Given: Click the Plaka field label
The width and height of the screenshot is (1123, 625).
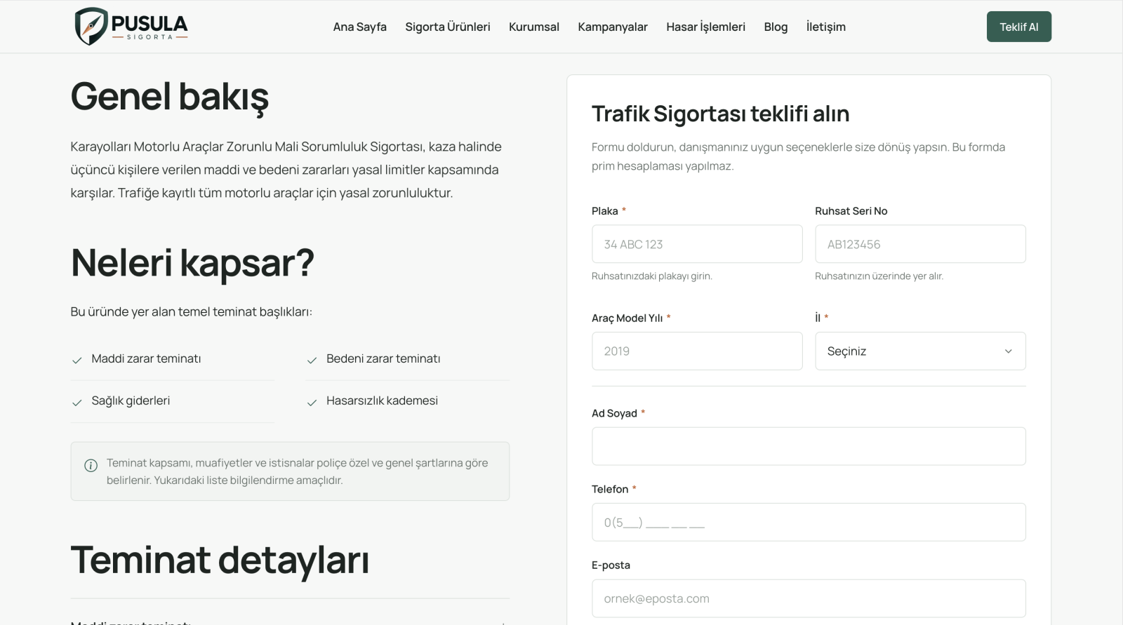Looking at the screenshot, I should coord(605,211).
